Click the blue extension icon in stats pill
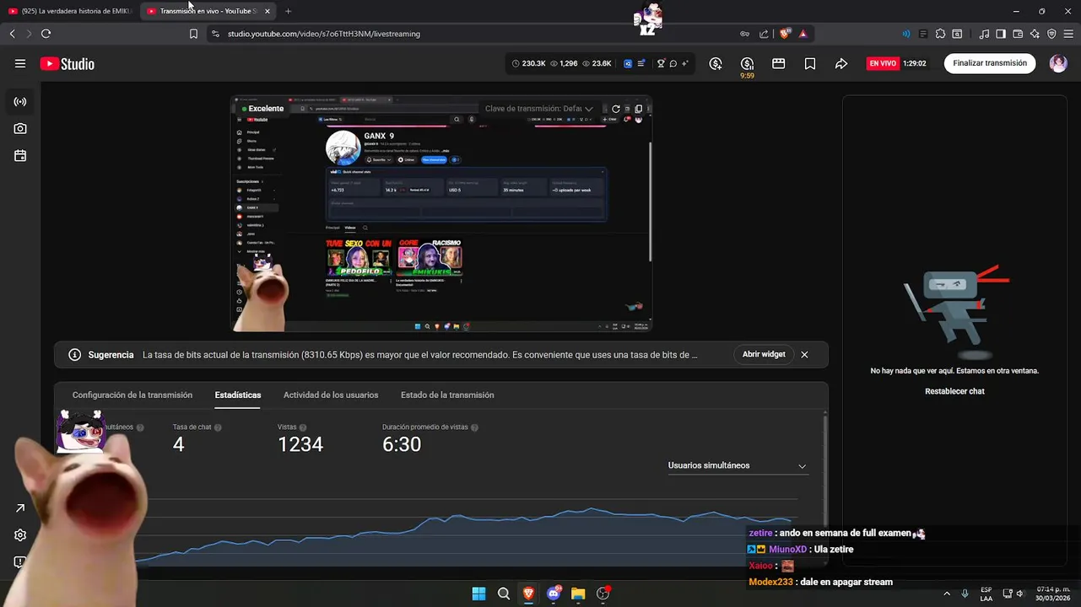The height and width of the screenshot is (607, 1081). 628,63
